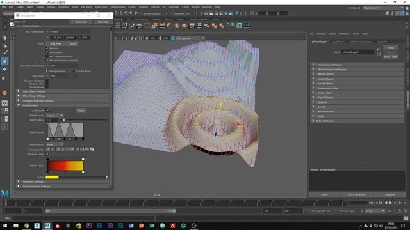Screen dimensions: 410x230
Task: Toggle the Soft Select checkbox
Action: [47, 111]
